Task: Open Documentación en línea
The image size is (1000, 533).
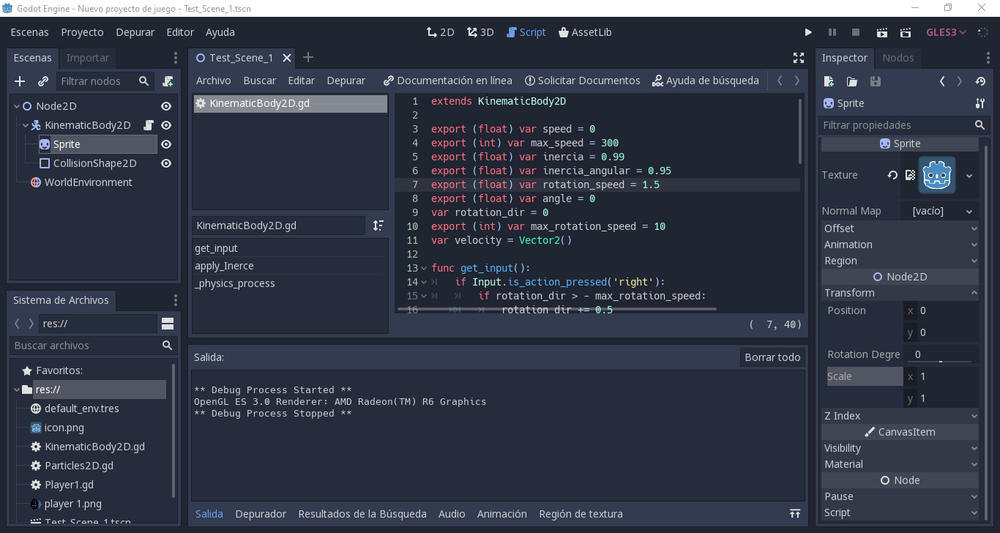Action: click(448, 81)
